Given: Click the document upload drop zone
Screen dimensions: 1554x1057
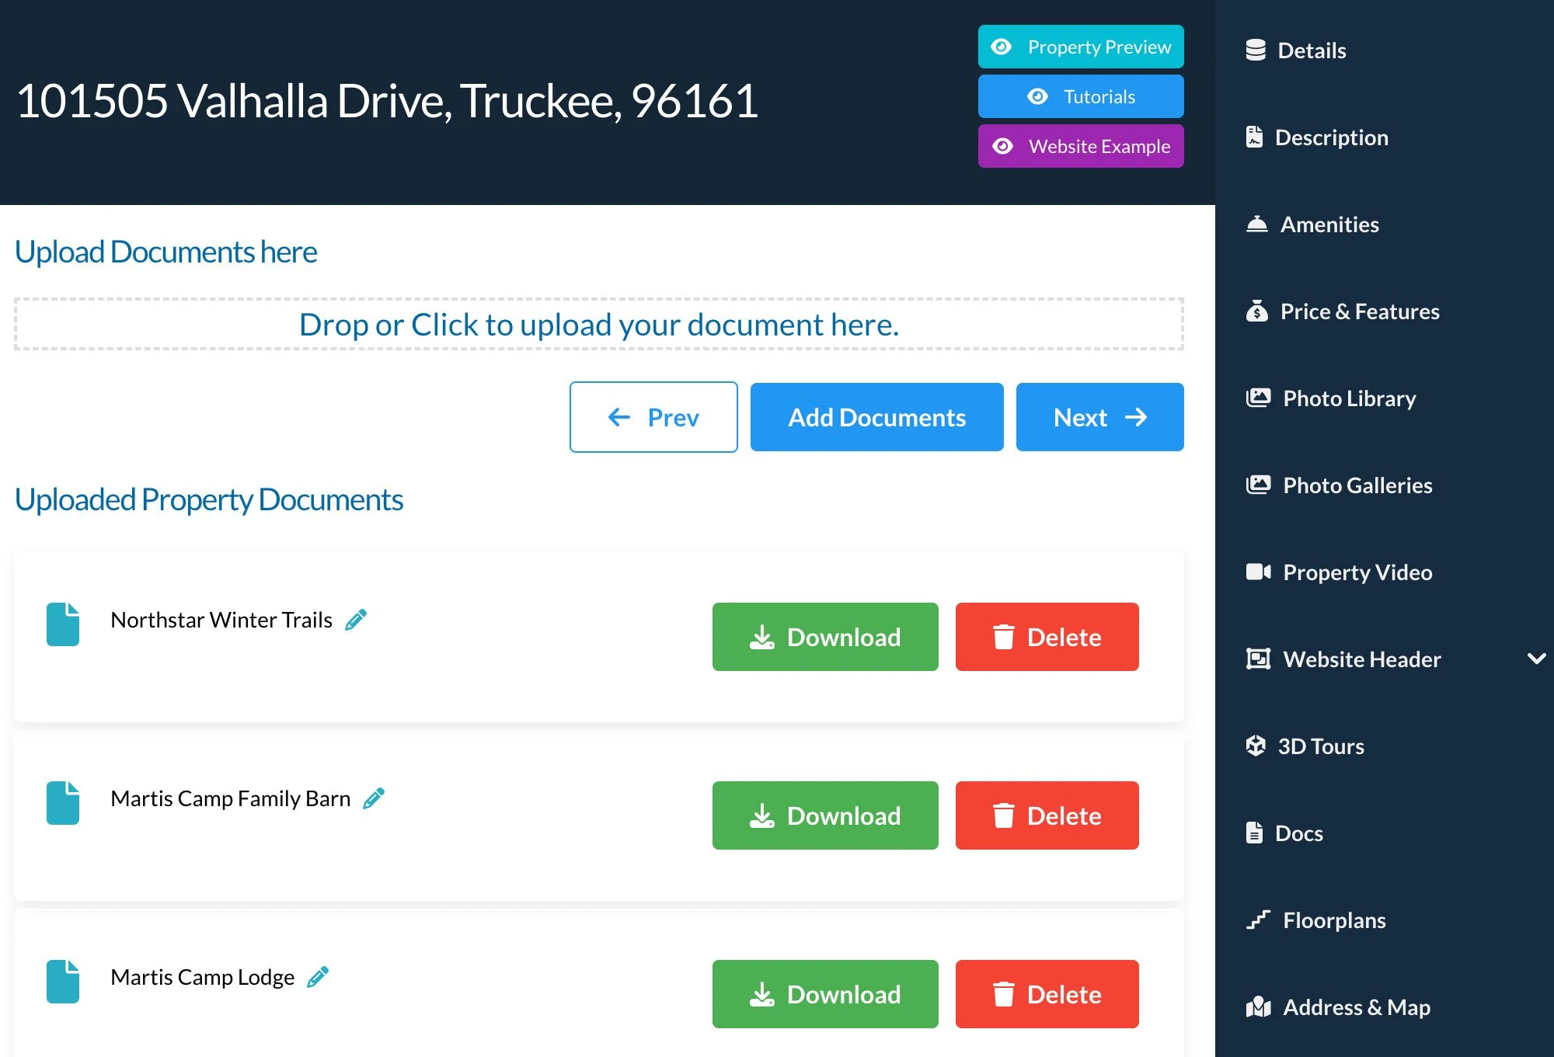Looking at the screenshot, I should [x=599, y=325].
